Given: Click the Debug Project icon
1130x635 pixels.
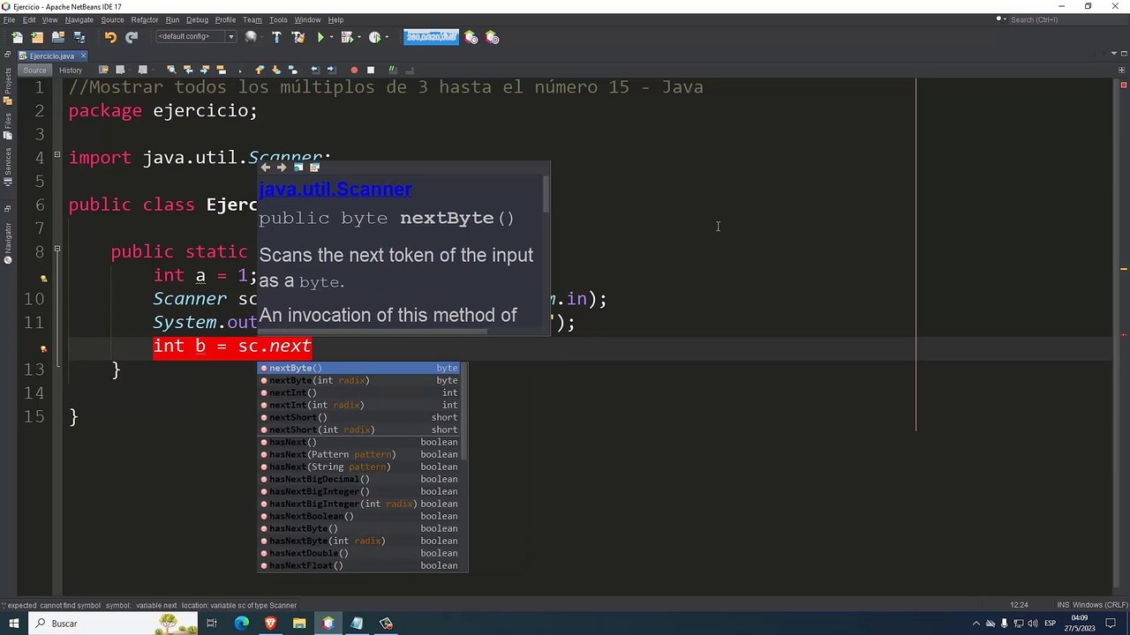Looking at the screenshot, I should point(347,37).
